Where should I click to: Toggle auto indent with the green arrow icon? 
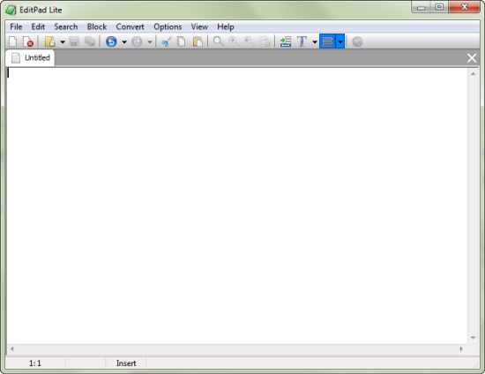[x=286, y=41]
